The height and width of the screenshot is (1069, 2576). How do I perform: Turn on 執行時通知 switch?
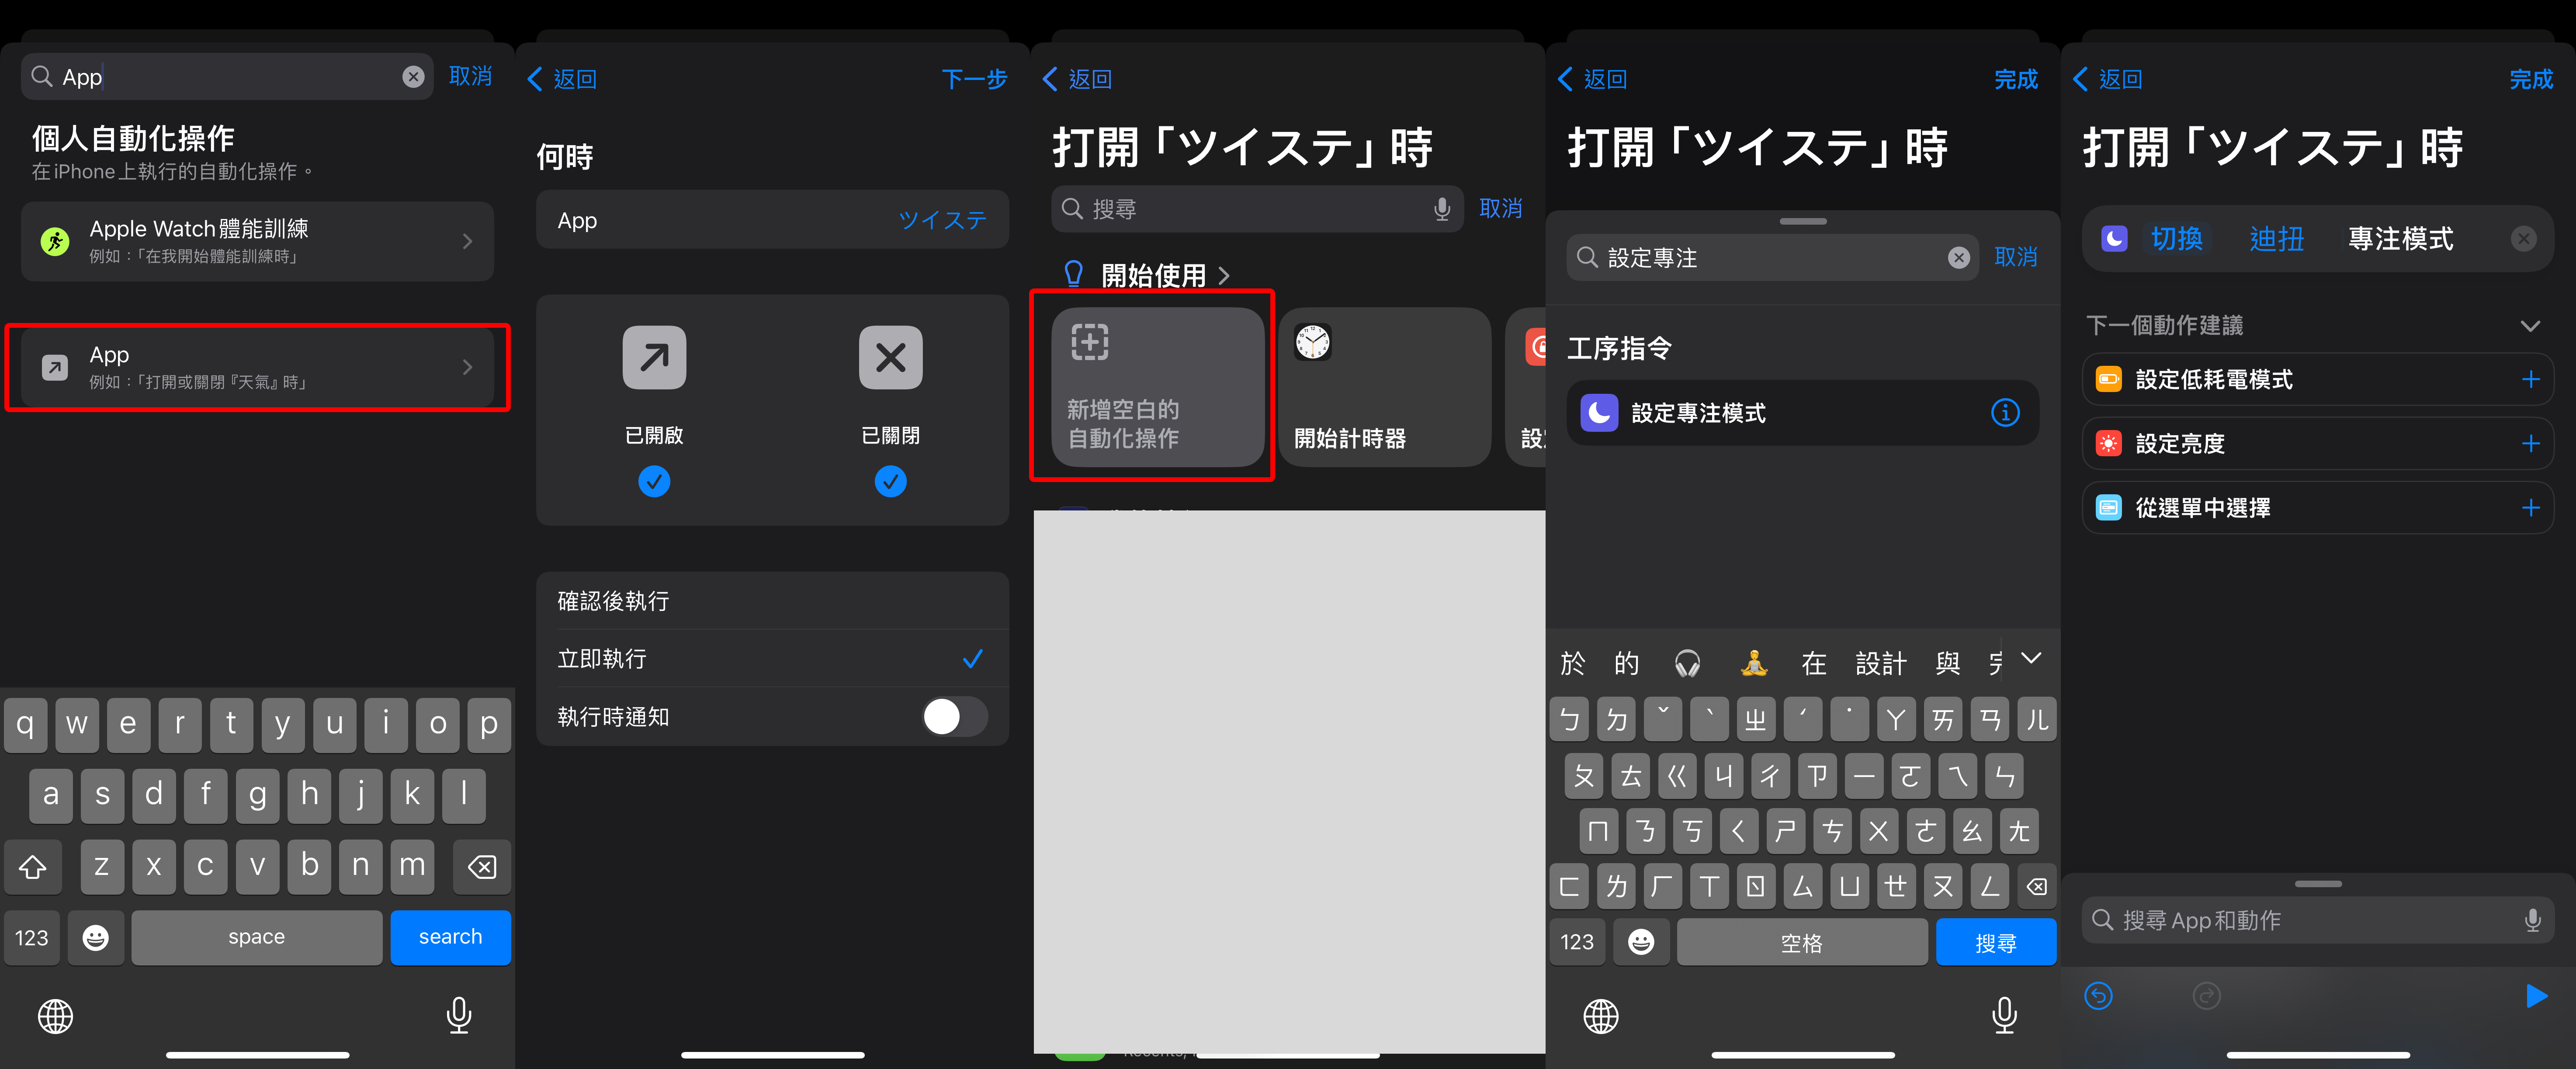pos(954,717)
